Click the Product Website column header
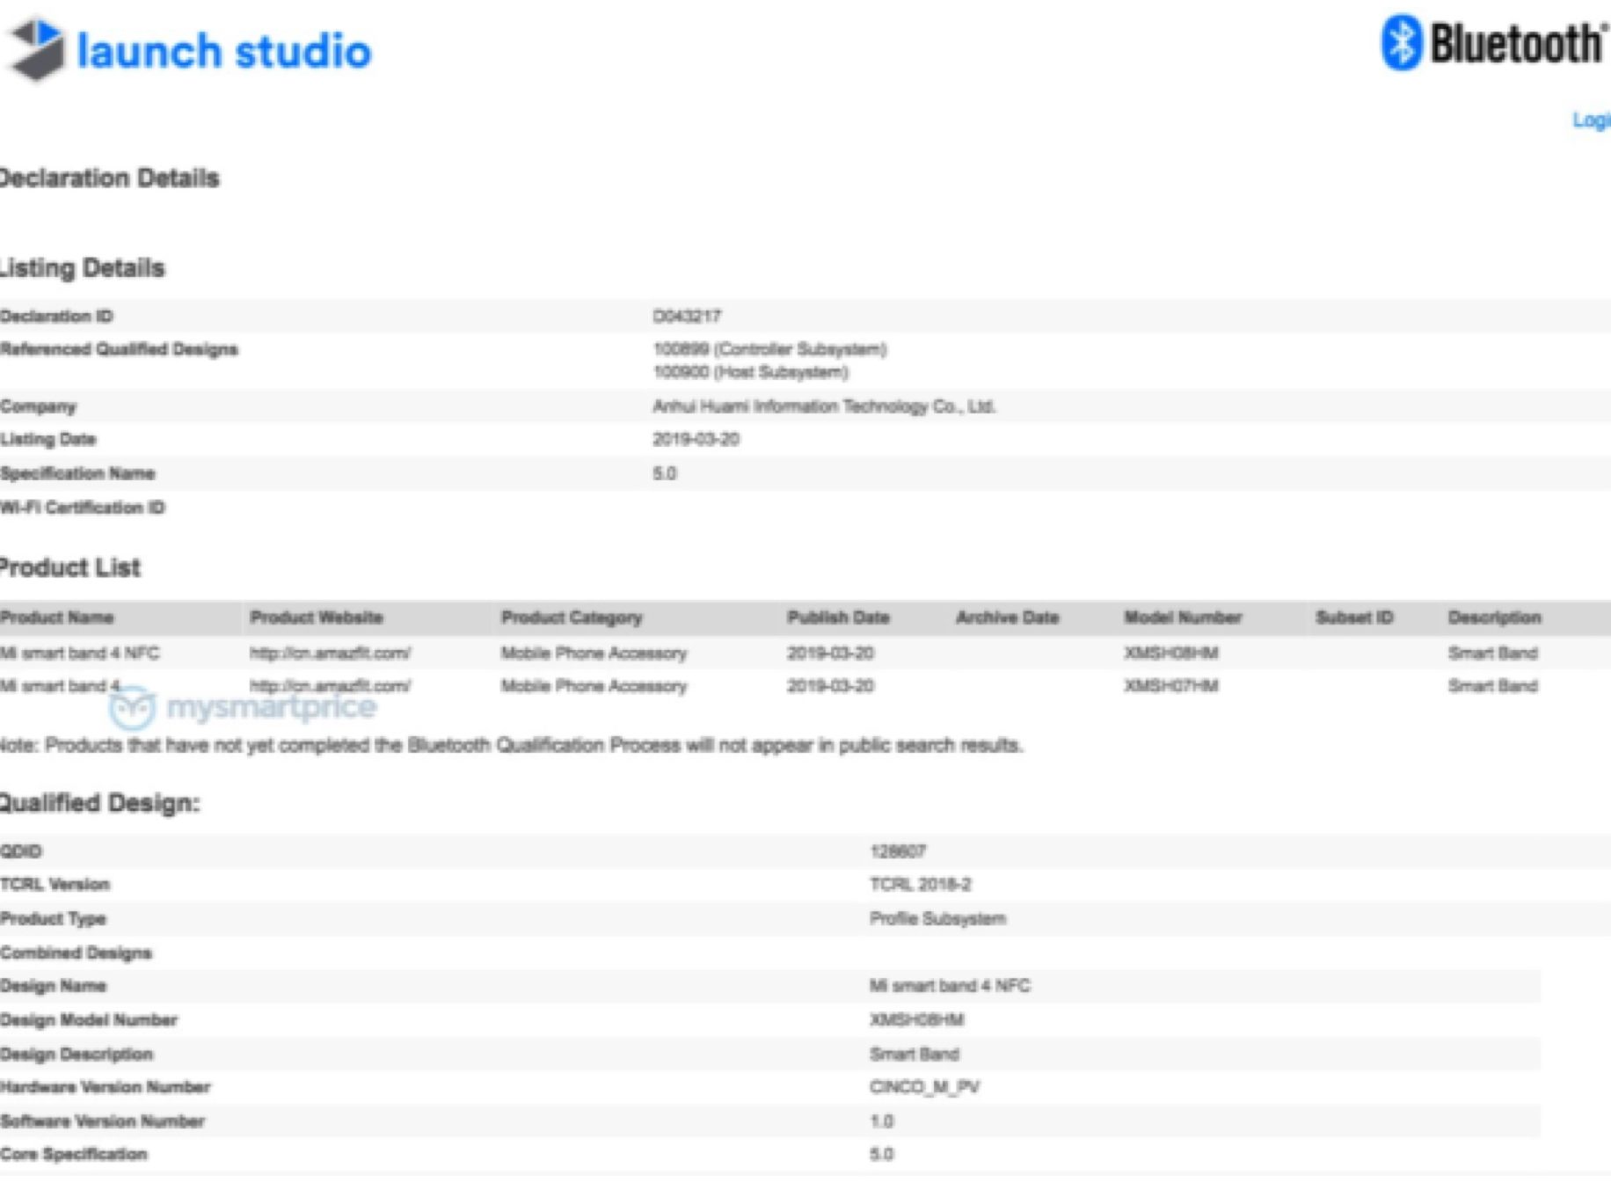 click(317, 617)
